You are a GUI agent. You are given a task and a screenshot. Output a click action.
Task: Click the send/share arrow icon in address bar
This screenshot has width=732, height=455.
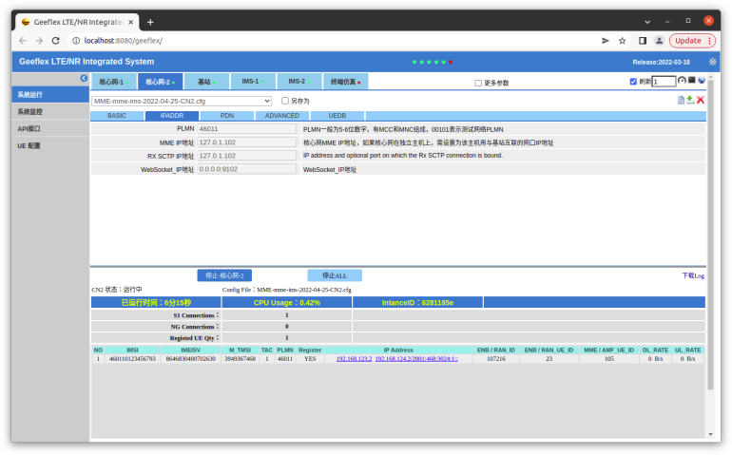606,41
